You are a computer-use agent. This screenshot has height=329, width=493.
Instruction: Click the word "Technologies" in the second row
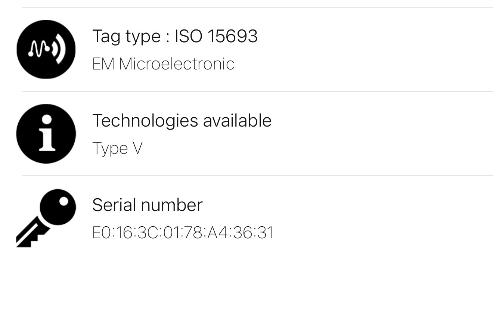pyautogui.click(x=145, y=121)
